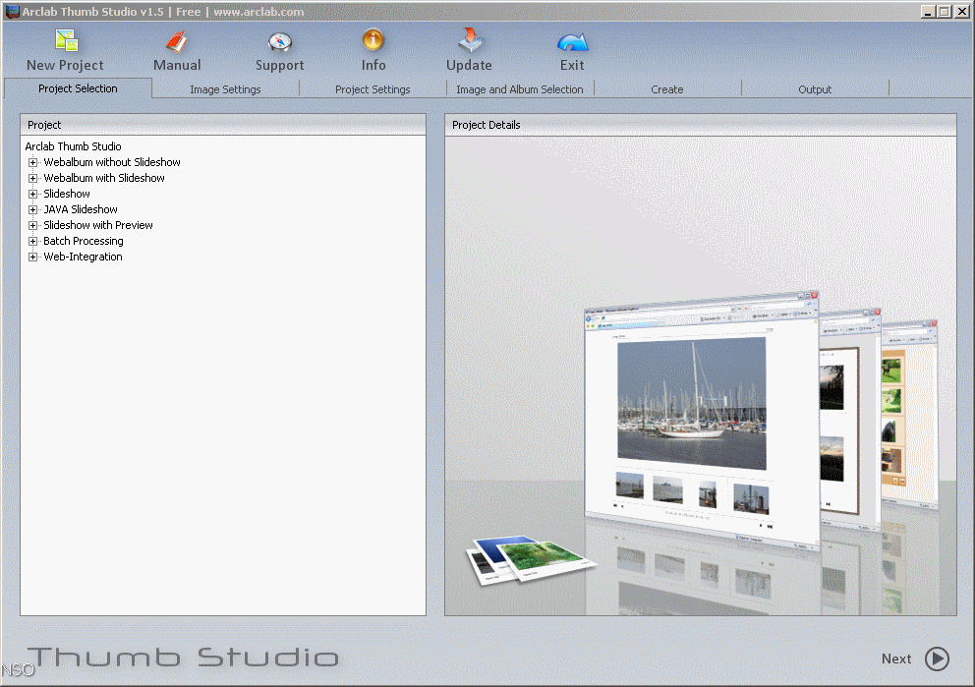The width and height of the screenshot is (975, 687).
Task: Click the Arclab app icon in title bar
Action: pyautogui.click(x=12, y=11)
